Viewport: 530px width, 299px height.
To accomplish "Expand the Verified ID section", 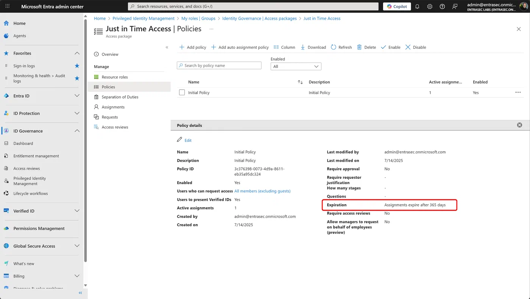I will (77, 211).
